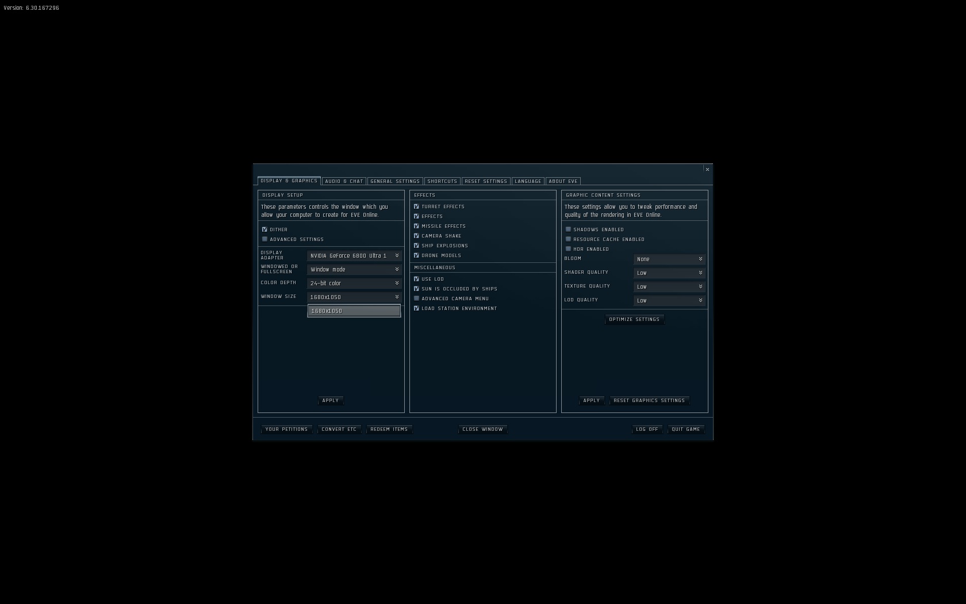Close the settings window with X icon
Viewport: 966px width, 604px height.
(707, 170)
